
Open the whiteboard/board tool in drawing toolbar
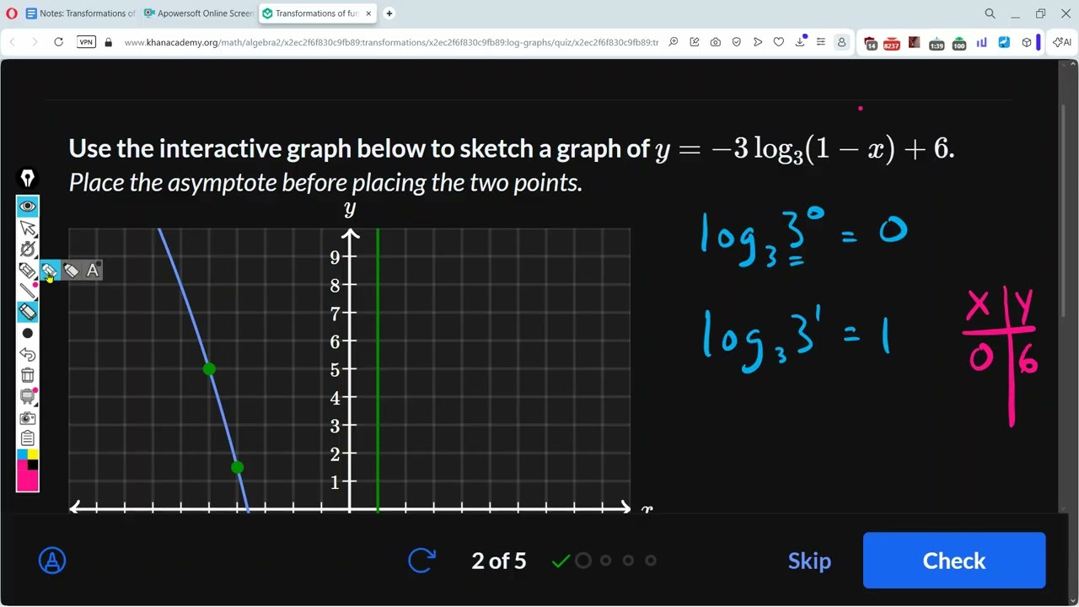pos(28,396)
